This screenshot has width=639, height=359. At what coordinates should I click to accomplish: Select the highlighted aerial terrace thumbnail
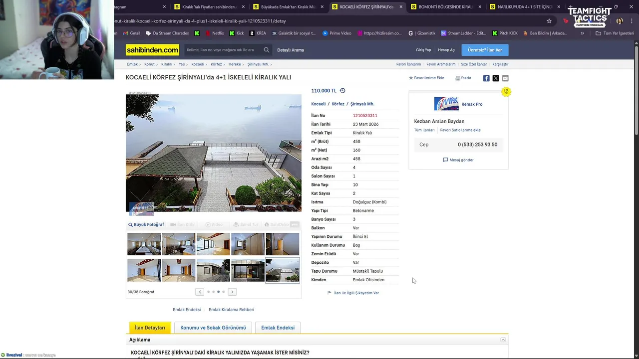point(283,270)
